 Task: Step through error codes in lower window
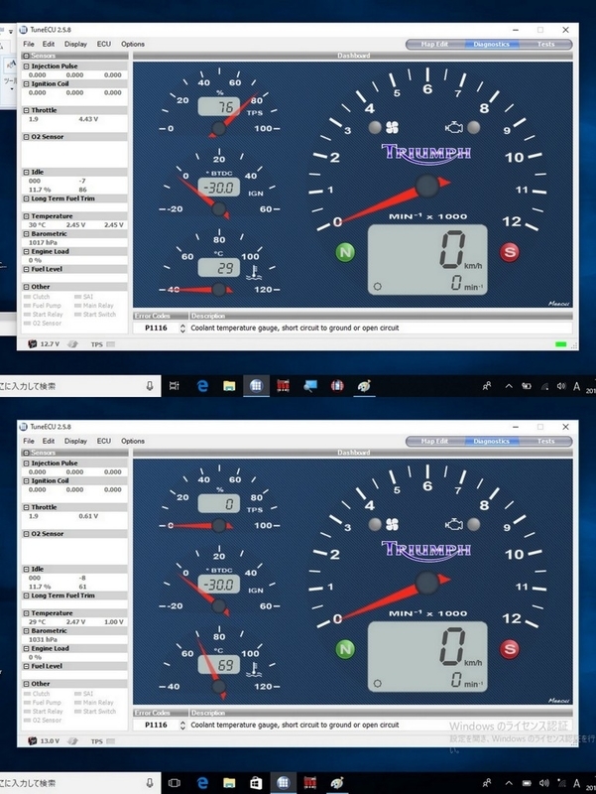[182, 726]
